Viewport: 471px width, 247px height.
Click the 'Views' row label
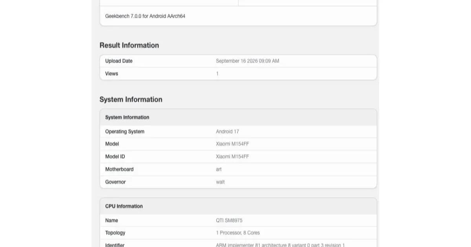(x=111, y=74)
